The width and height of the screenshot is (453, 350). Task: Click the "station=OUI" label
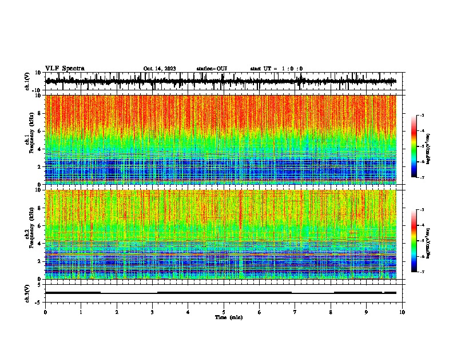[212, 69]
